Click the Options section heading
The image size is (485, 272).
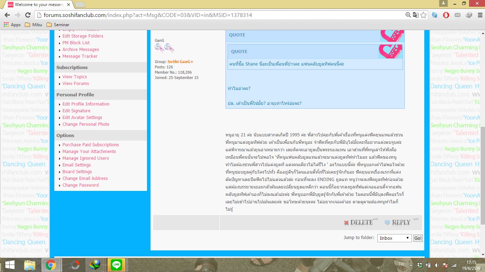tap(65, 136)
